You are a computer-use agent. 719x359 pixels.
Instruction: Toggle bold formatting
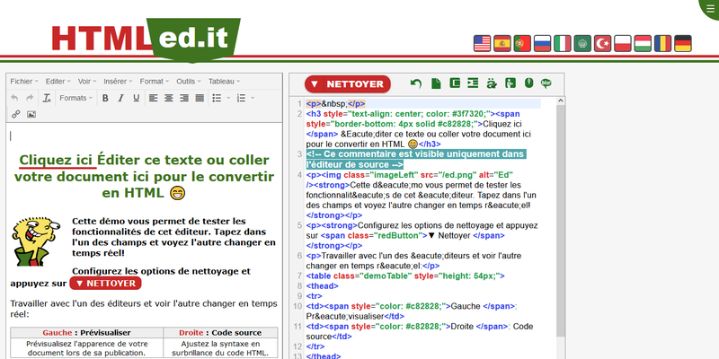[x=105, y=98]
